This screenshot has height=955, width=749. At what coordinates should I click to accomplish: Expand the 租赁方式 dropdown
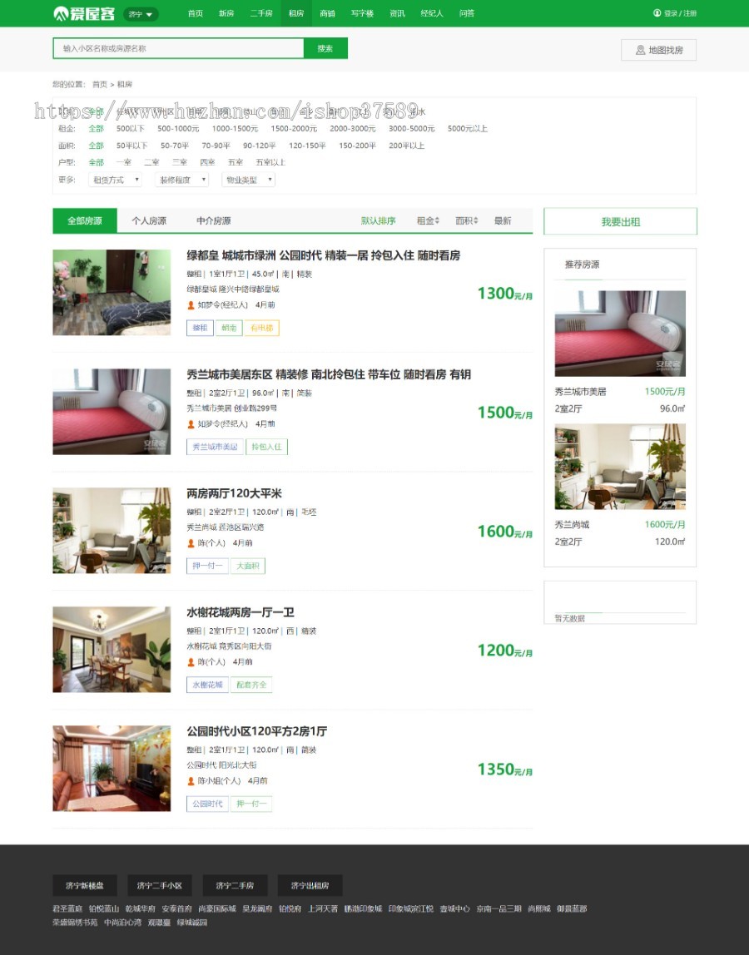[x=115, y=180]
